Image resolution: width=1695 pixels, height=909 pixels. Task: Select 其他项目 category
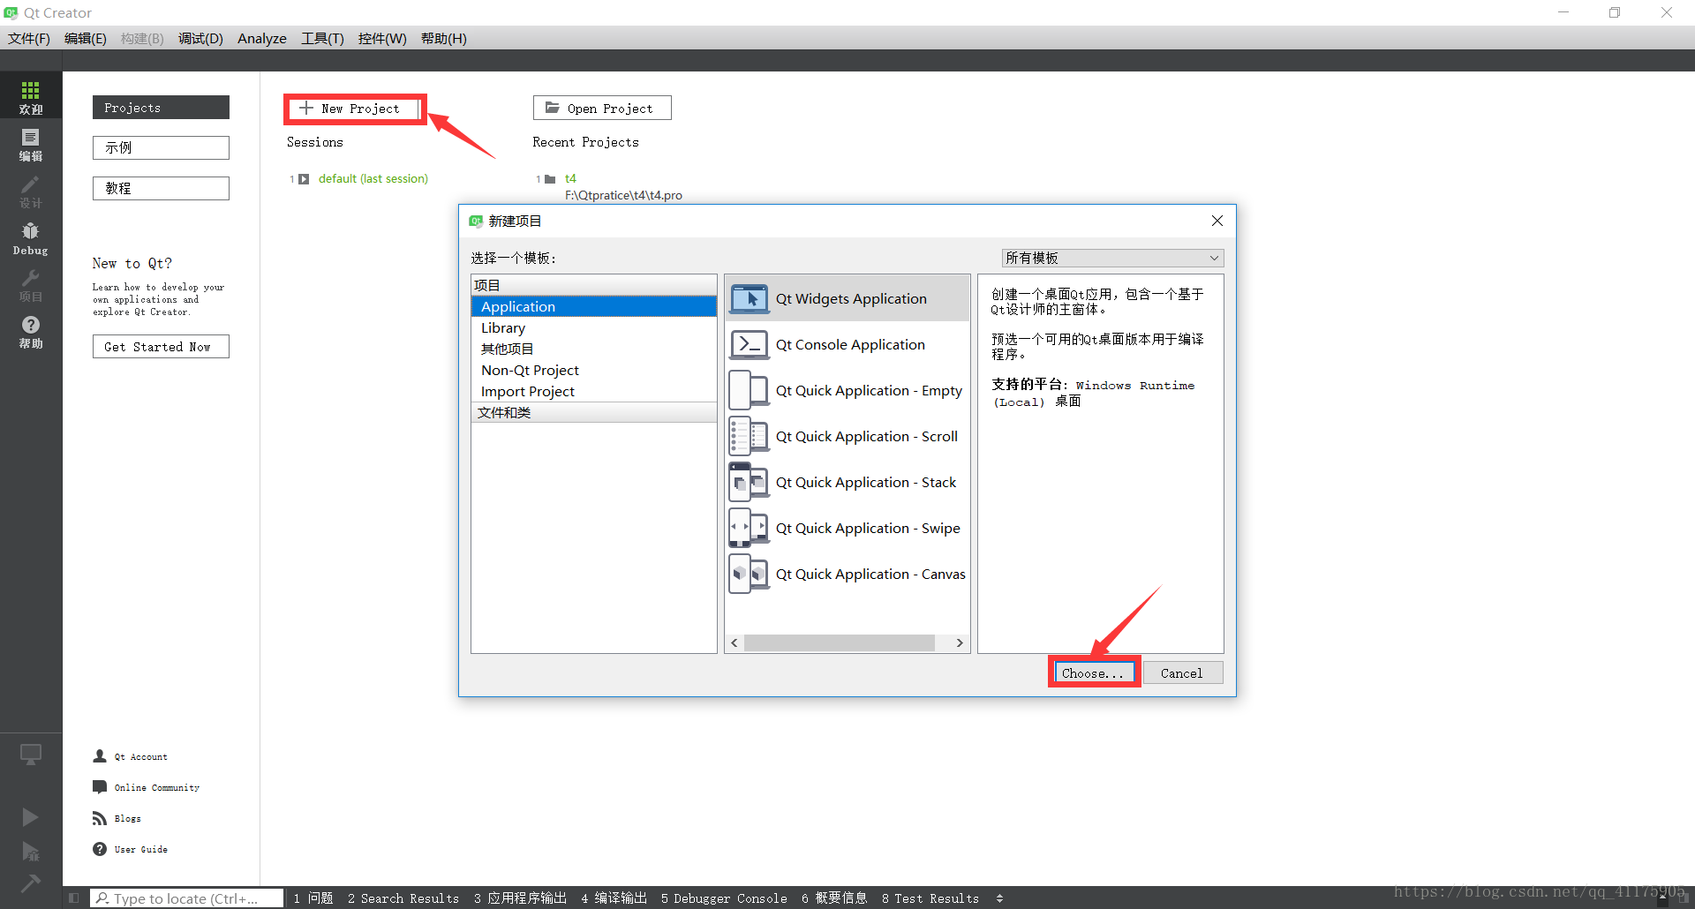click(594, 349)
